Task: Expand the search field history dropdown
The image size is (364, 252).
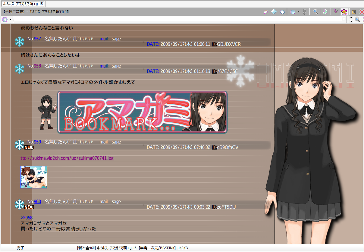Action: click(x=344, y=20)
